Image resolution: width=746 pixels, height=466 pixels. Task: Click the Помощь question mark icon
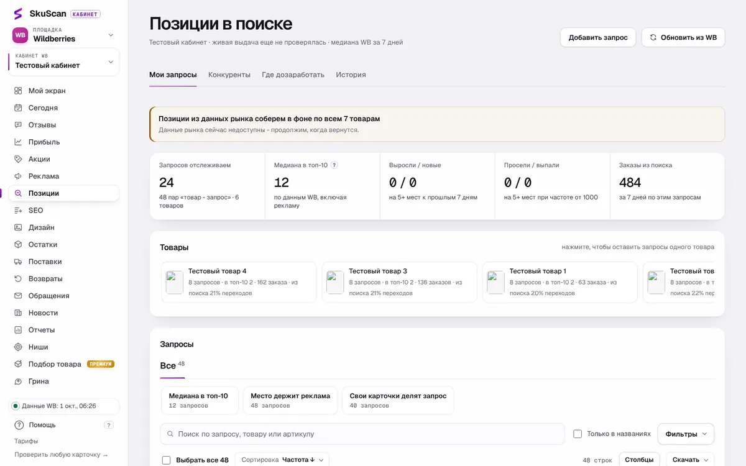(19, 425)
